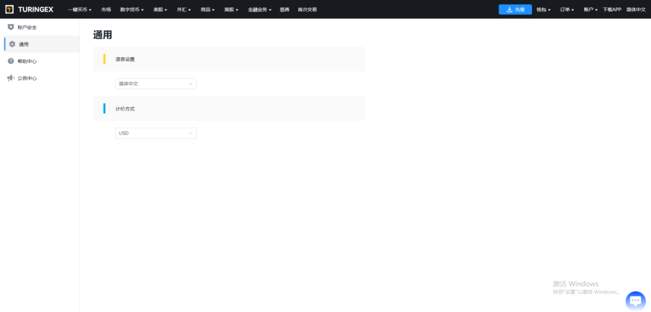Expand the 港股 dropdown menu

tap(231, 10)
